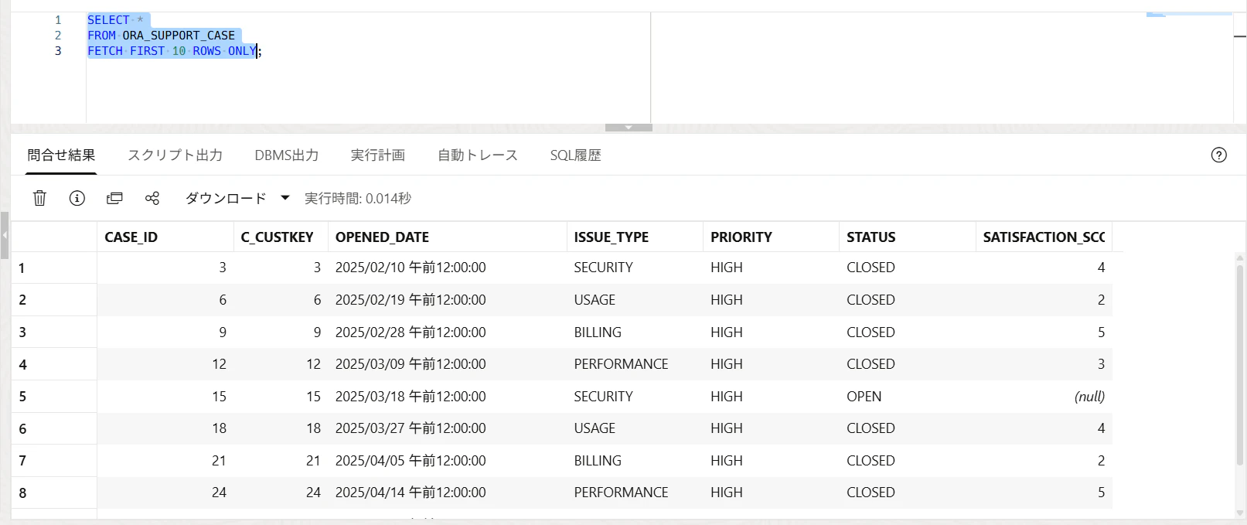The height and width of the screenshot is (525, 1247).
Task: Click the share results icon
Action: click(152, 199)
